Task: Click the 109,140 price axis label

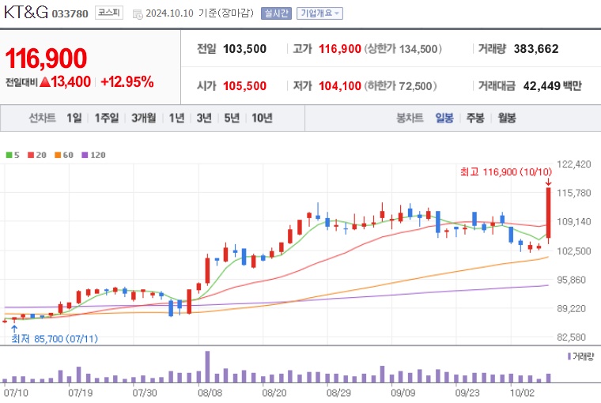Action: pos(574,222)
